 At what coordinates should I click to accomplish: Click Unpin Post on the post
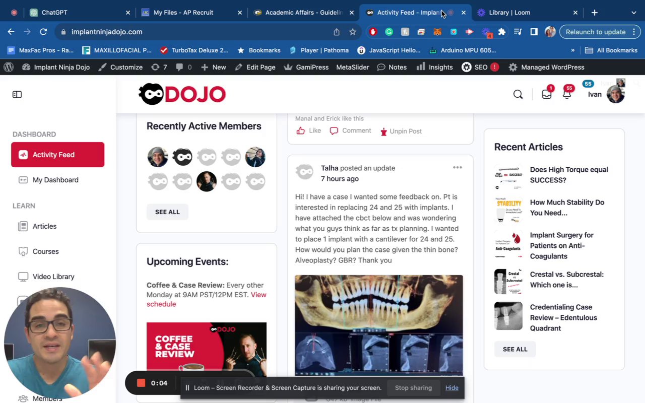[401, 131]
